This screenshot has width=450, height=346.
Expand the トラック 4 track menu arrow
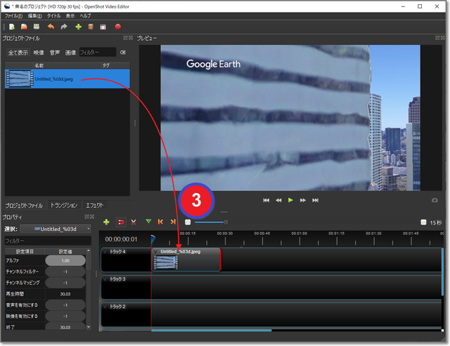(x=105, y=251)
